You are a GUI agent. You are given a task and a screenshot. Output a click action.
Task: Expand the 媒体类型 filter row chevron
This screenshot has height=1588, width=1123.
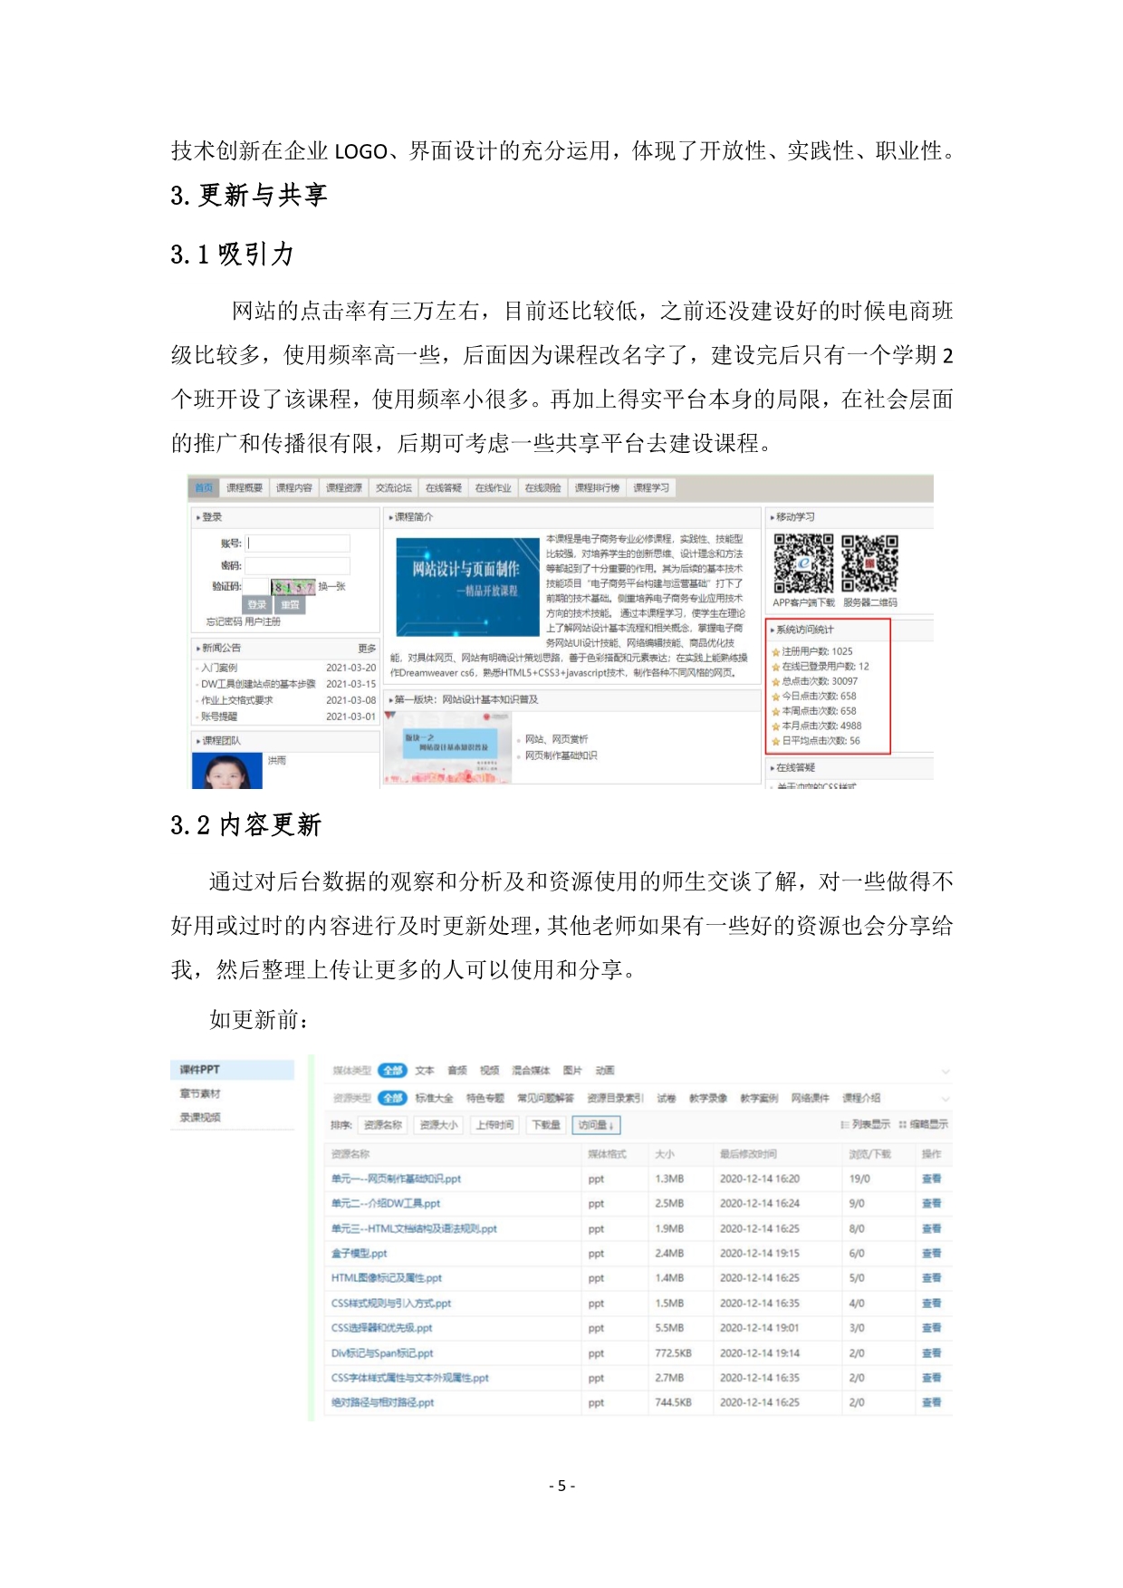pyautogui.click(x=945, y=1071)
